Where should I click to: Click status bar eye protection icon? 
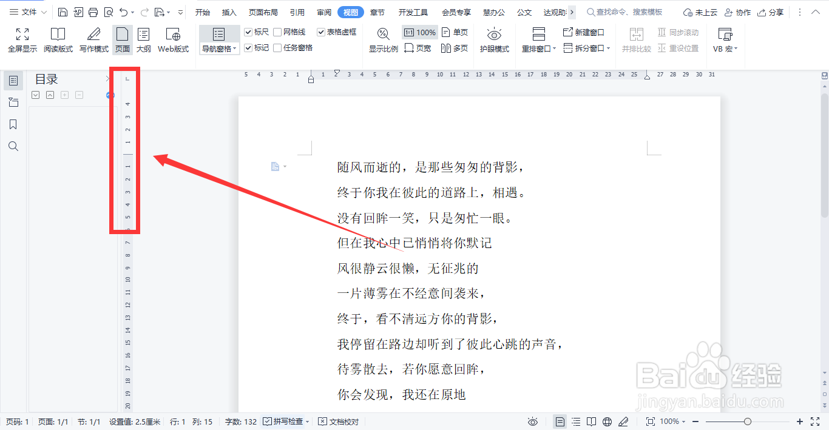533,422
